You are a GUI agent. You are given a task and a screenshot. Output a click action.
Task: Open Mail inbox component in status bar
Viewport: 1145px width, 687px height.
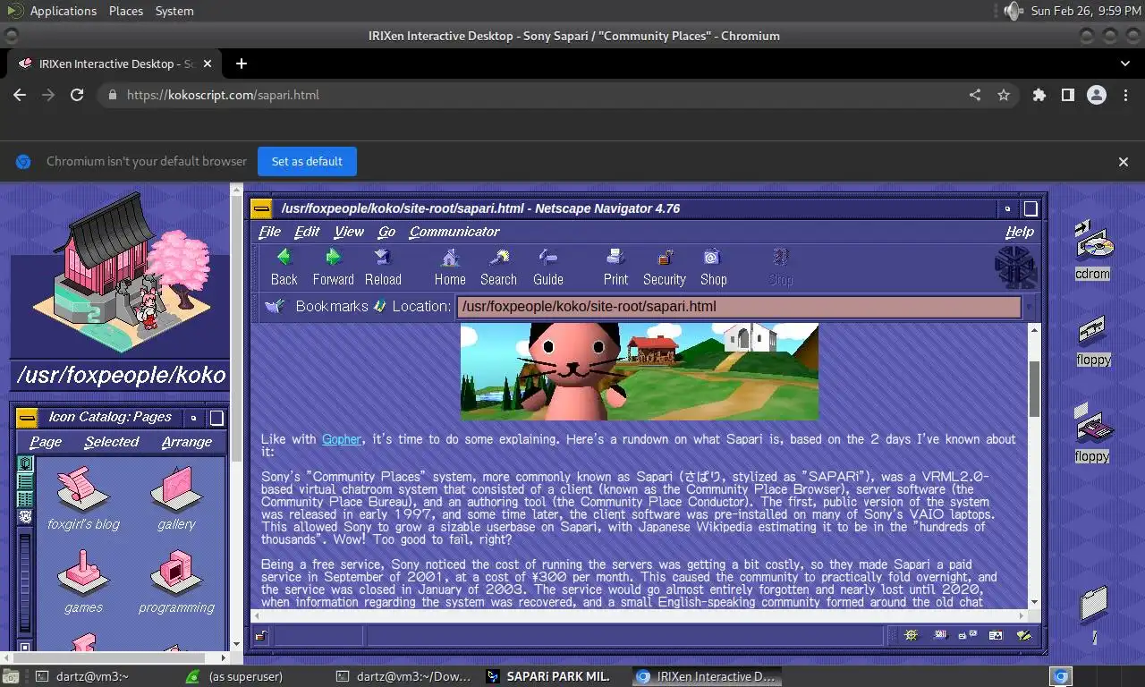click(x=939, y=636)
